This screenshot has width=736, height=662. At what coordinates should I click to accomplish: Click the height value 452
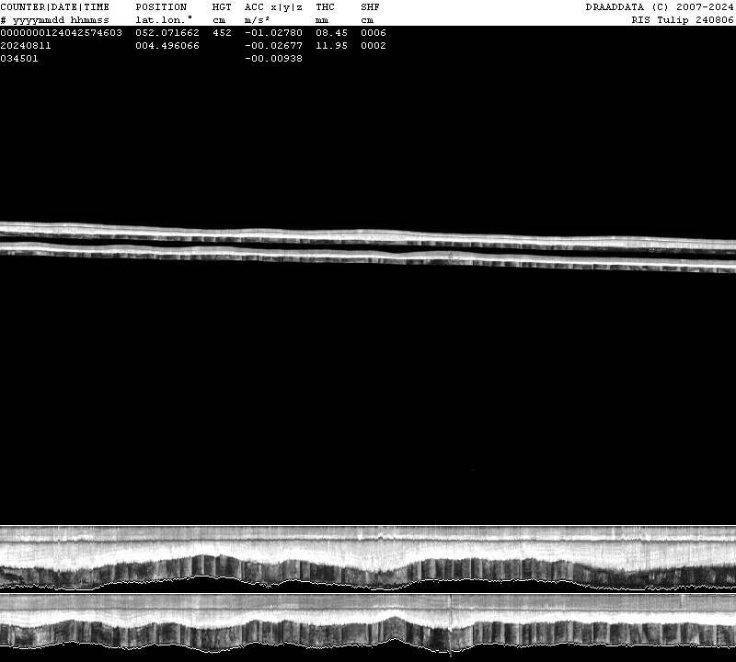click(222, 32)
